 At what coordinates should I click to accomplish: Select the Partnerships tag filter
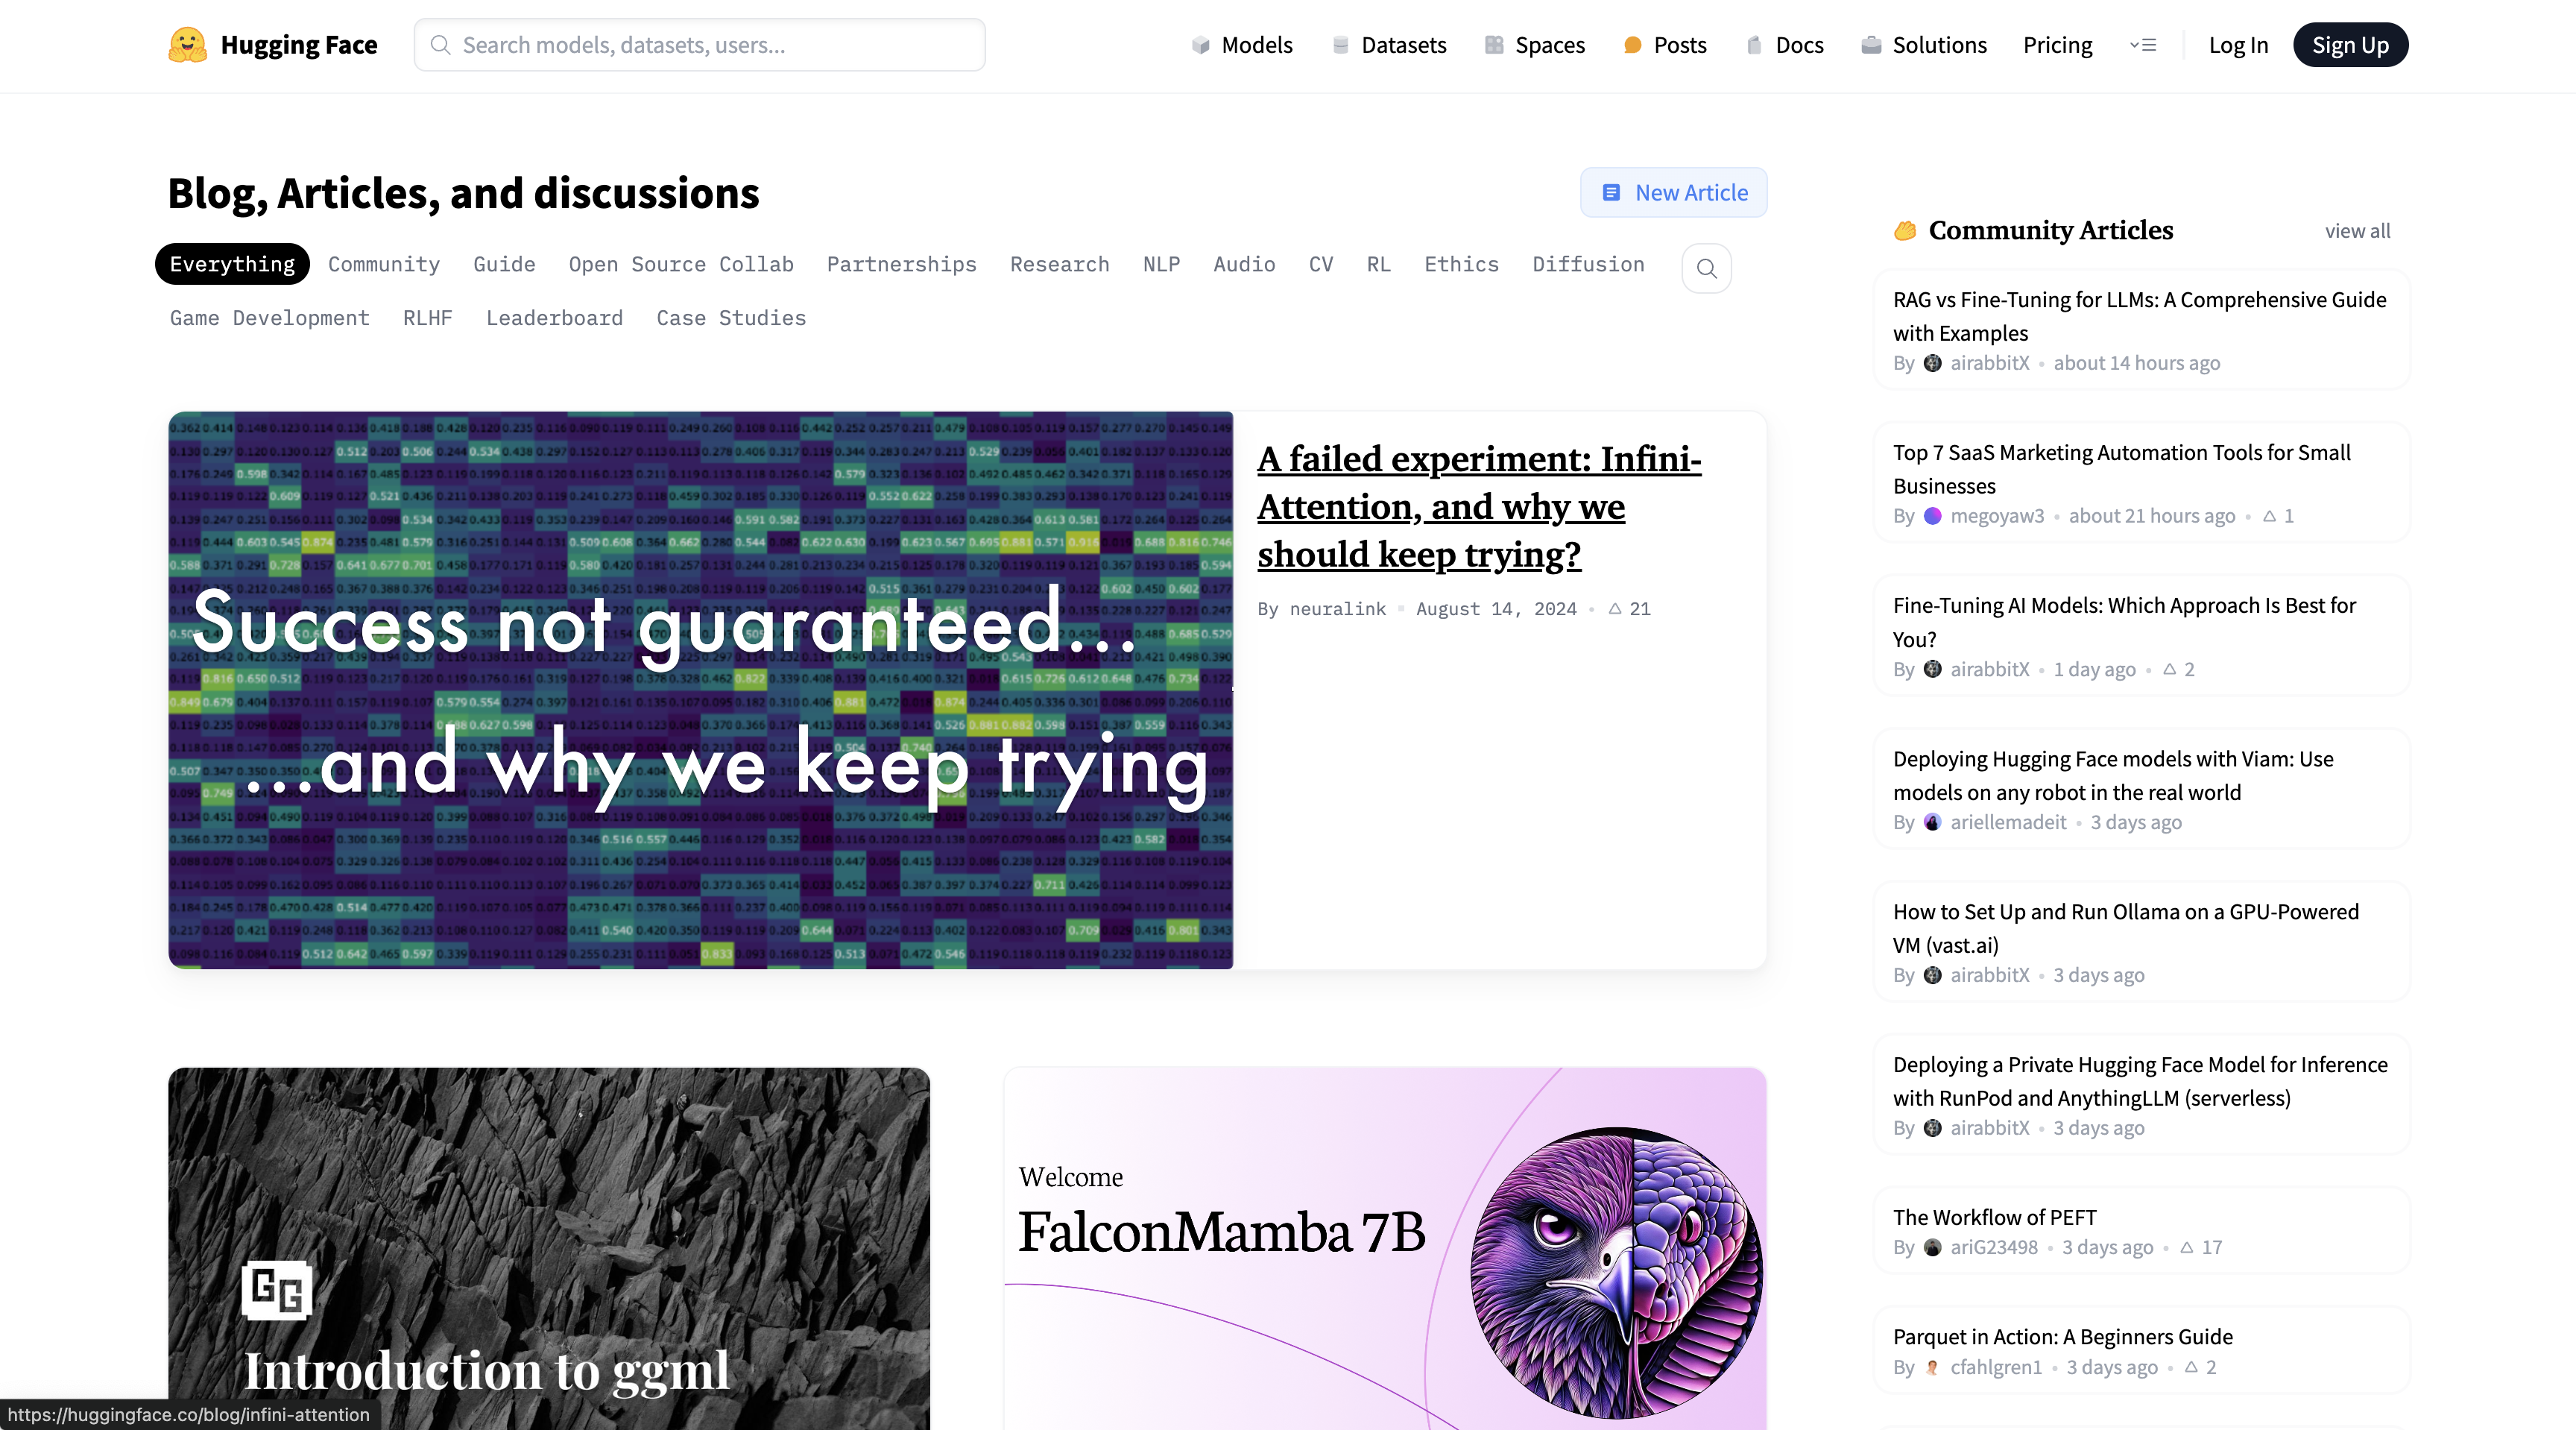pos(901,264)
